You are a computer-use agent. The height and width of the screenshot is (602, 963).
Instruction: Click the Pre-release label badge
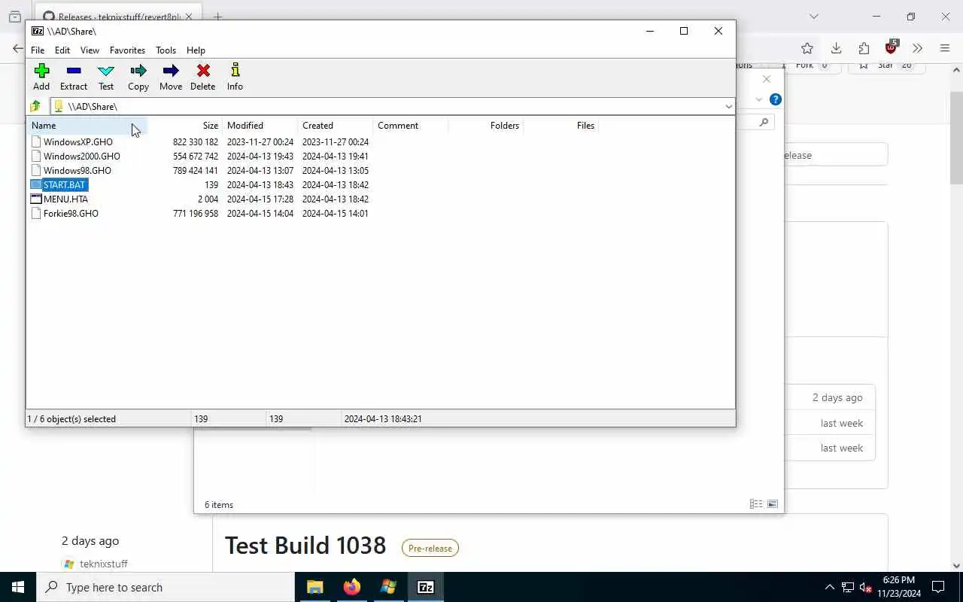coord(430,548)
